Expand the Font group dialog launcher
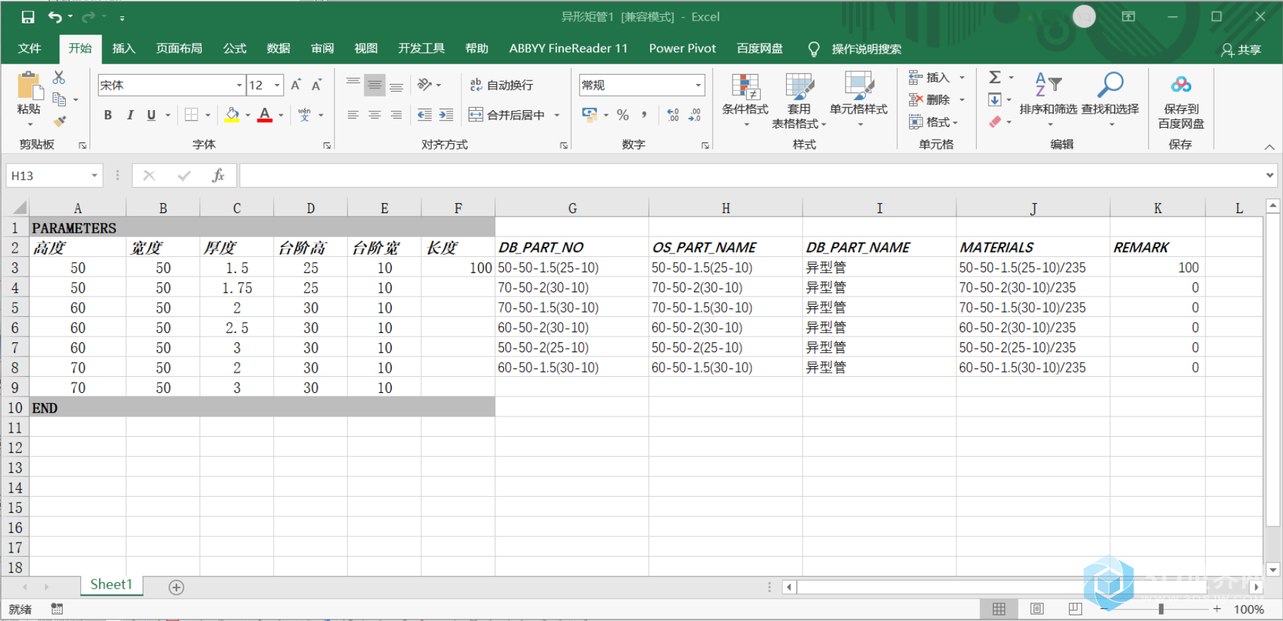The image size is (1283, 621). (x=327, y=145)
